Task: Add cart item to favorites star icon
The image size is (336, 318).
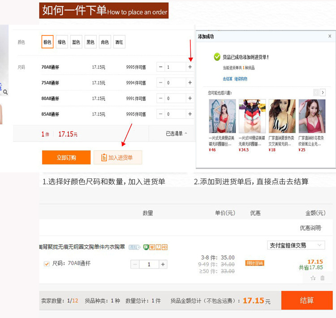Action: click(313, 278)
